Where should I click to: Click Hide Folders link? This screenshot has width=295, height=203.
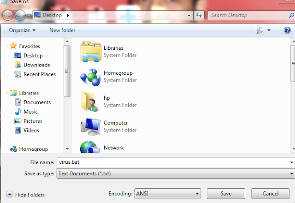tap(29, 195)
